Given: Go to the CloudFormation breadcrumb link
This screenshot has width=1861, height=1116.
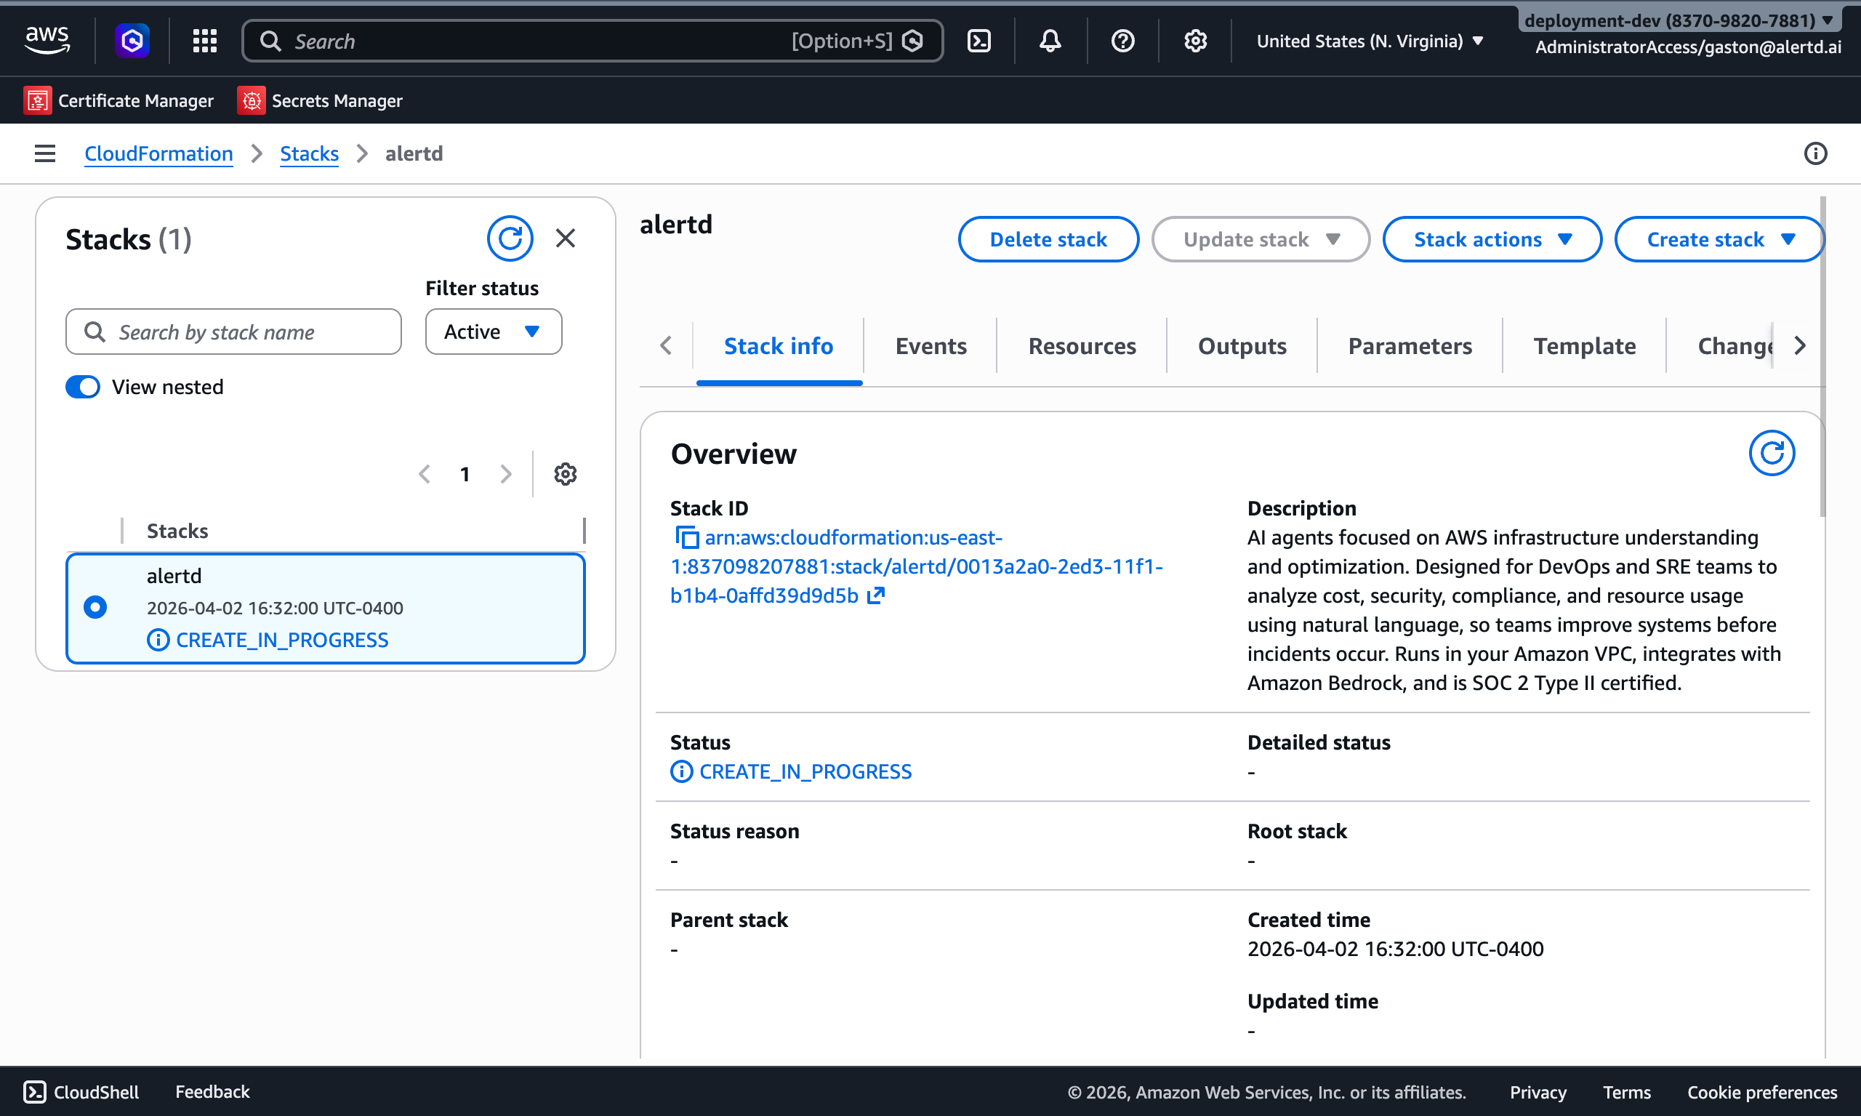Looking at the screenshot, I should point(158,153).
